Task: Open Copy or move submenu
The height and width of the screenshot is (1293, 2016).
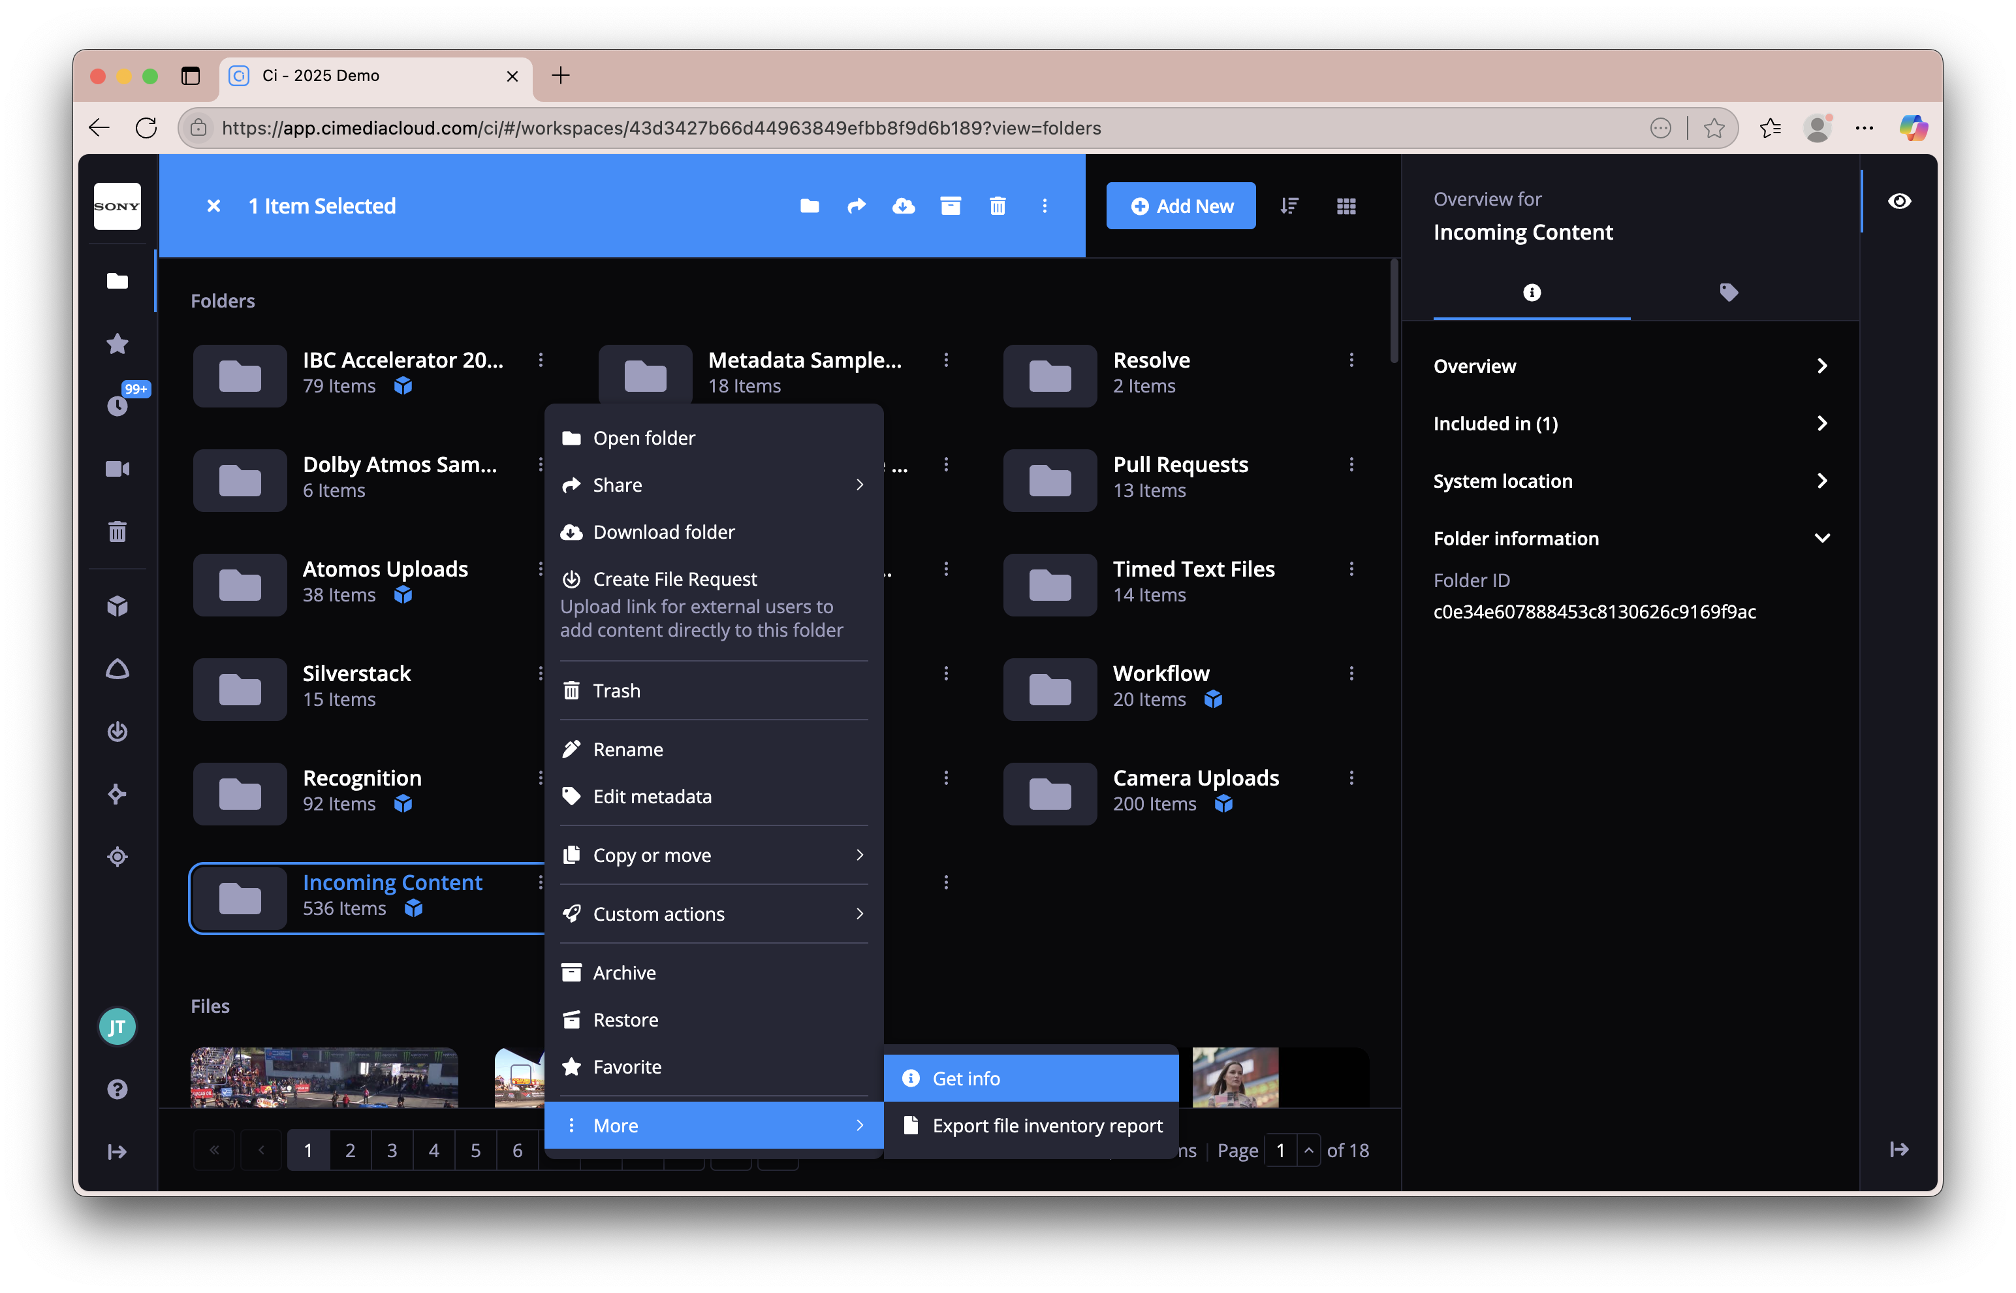Action: pyautogui.click(x=714, y=855)
